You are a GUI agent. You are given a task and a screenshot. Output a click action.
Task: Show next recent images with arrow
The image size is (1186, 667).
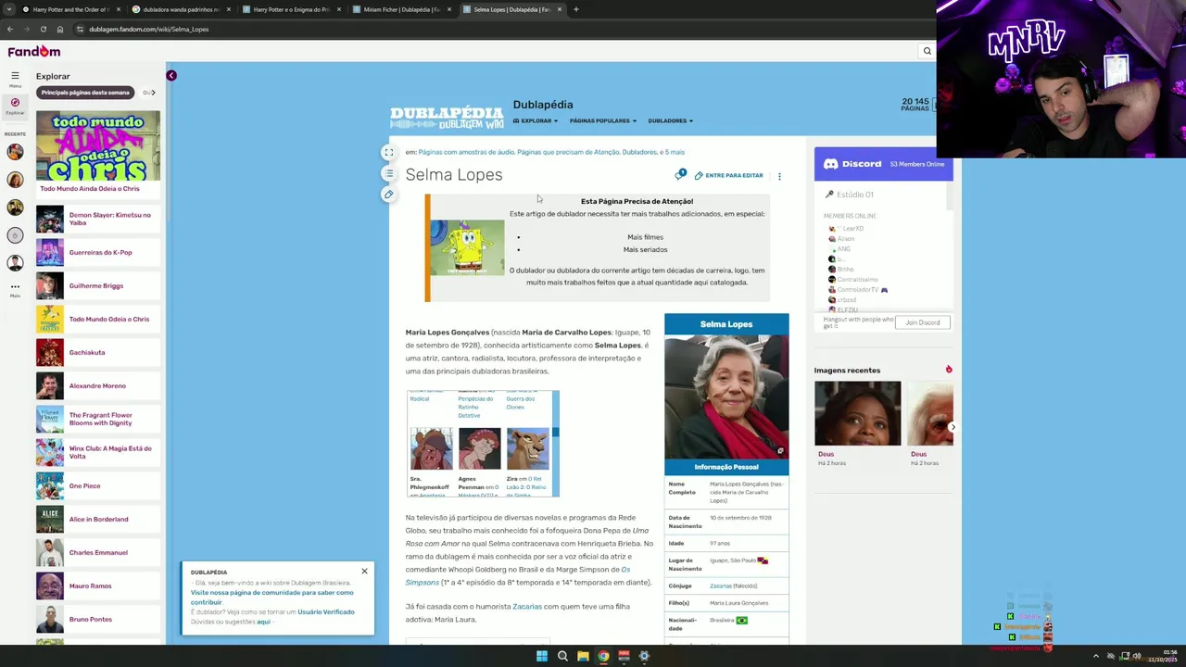[952, 427]
